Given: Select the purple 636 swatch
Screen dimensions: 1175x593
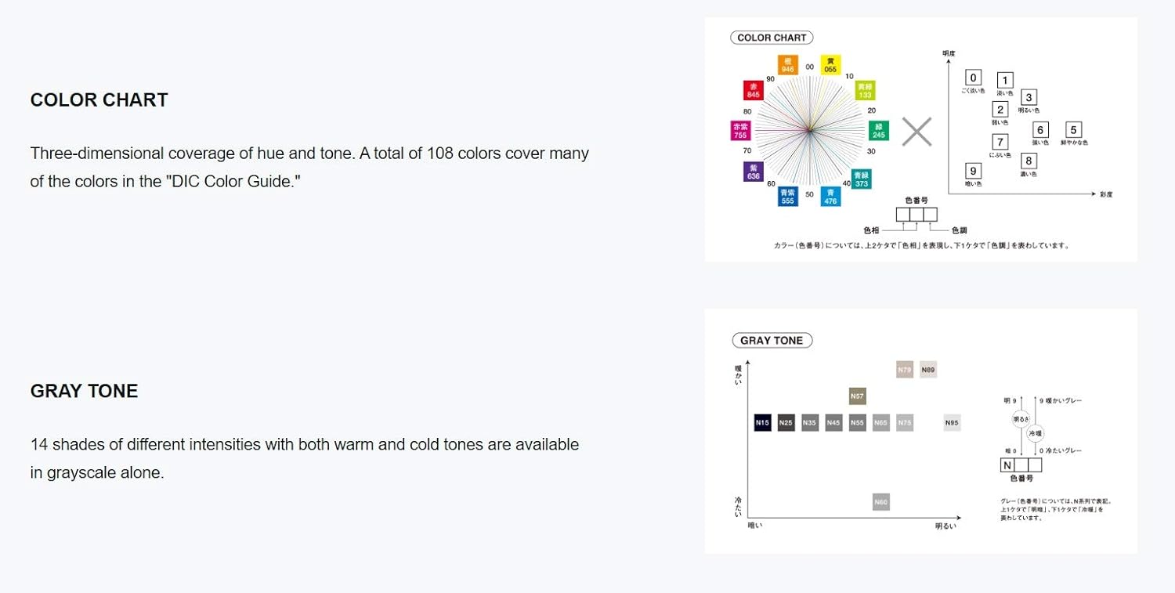Looking at the screenshot, I should tap(753, 172).
